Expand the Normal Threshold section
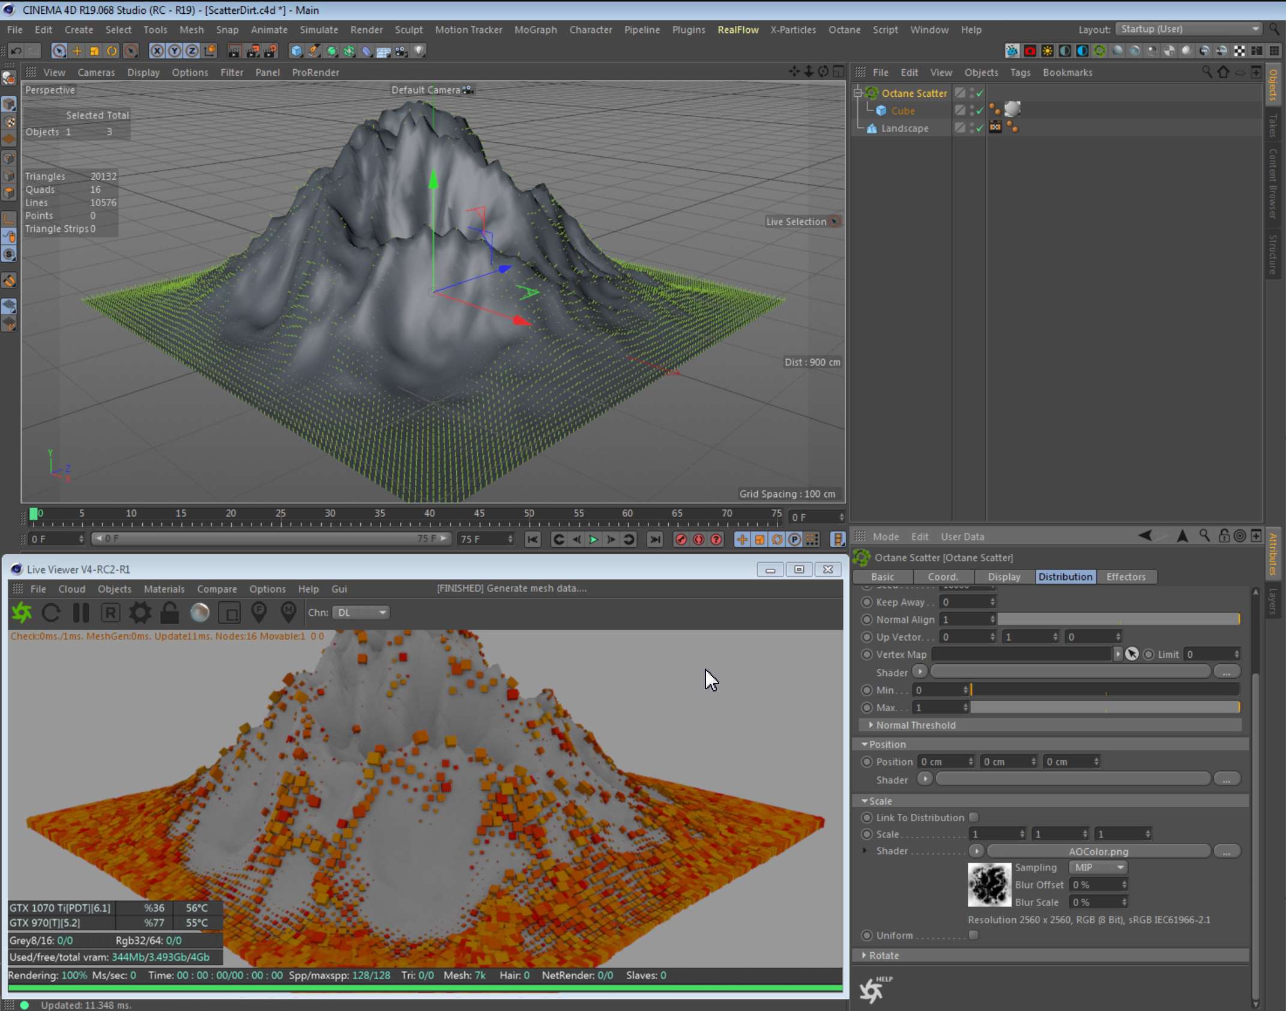This screenshot has height=1011, width=1286. coord(871,725)
